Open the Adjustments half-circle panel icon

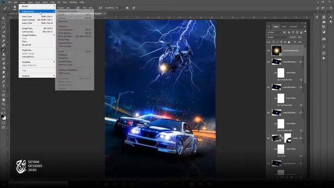point(324,31)
